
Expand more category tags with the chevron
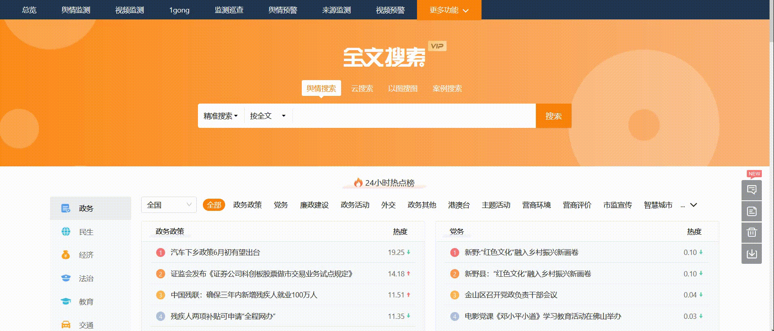[694, 205]
